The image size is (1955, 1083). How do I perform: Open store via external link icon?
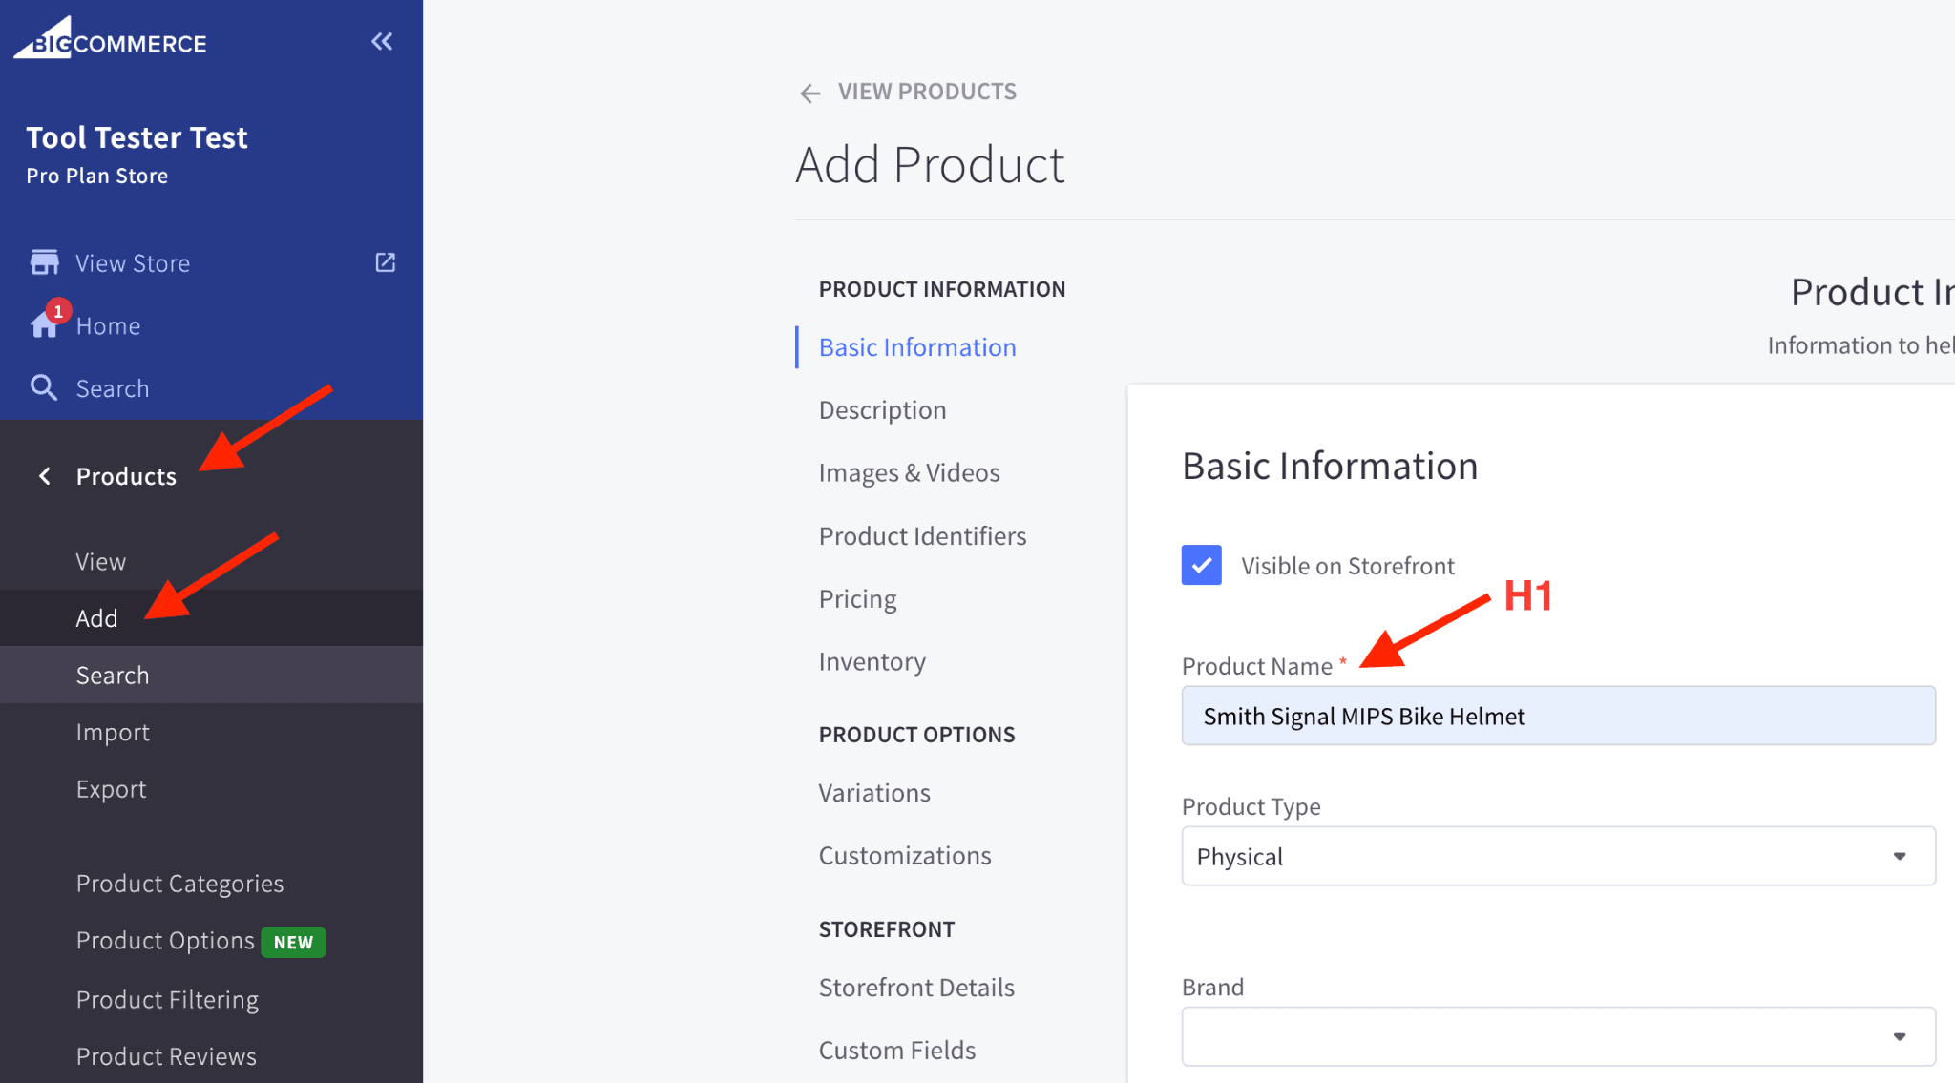click(x=385, y=262)
